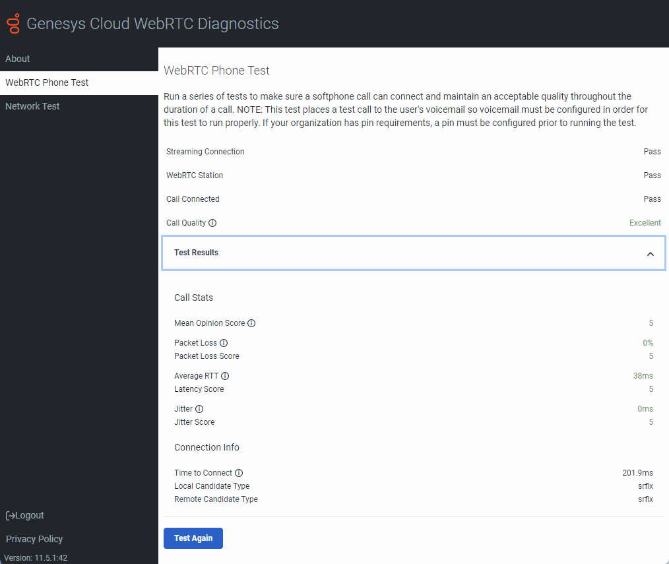Click the Genesys Cloud WebRTC Diagnostics title
669x564 pixels.
[x=152, y=24]
